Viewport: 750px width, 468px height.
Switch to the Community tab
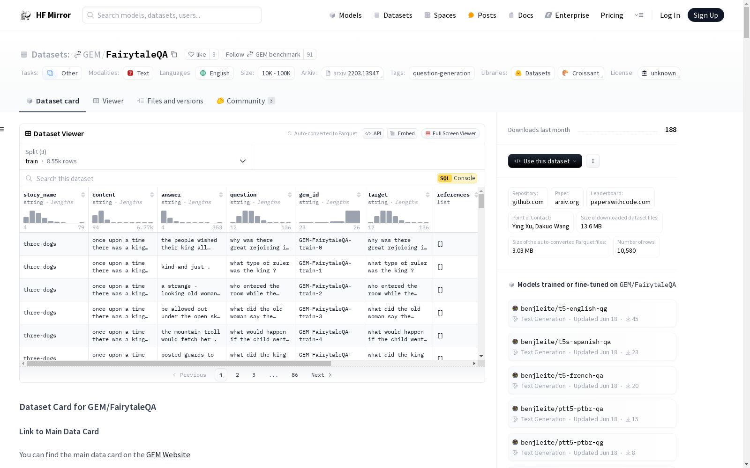click(246, 101)
